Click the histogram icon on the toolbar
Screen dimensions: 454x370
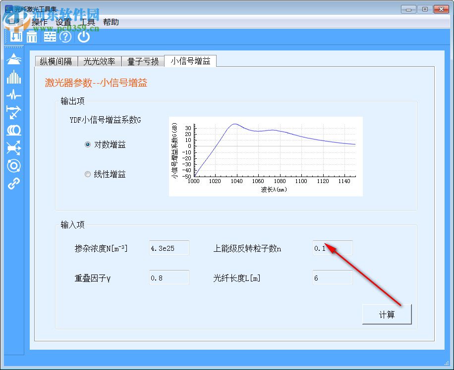click(x=31, y=37)
